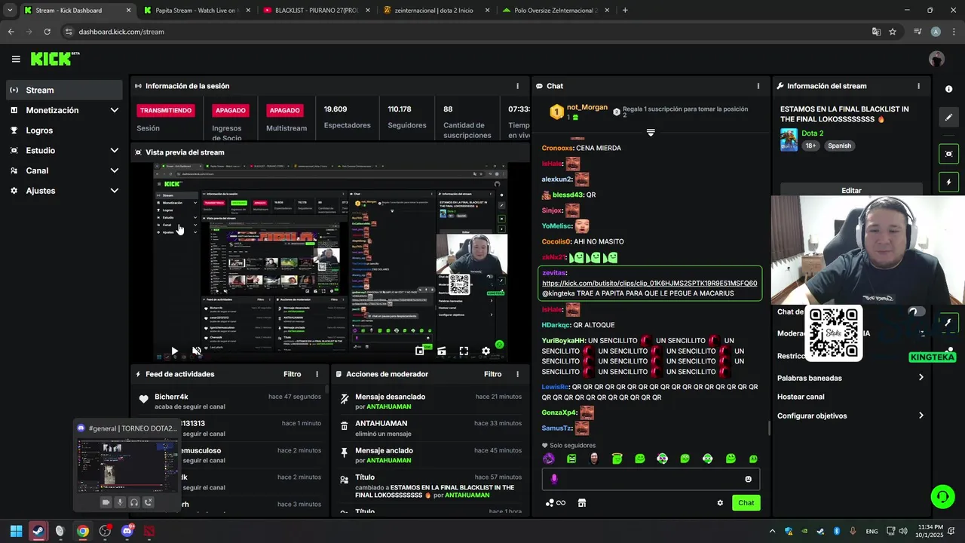965x543 pixels.
Task: Toggle the Chat de switch
Action: pyautogui.click(x=915, y=311)
